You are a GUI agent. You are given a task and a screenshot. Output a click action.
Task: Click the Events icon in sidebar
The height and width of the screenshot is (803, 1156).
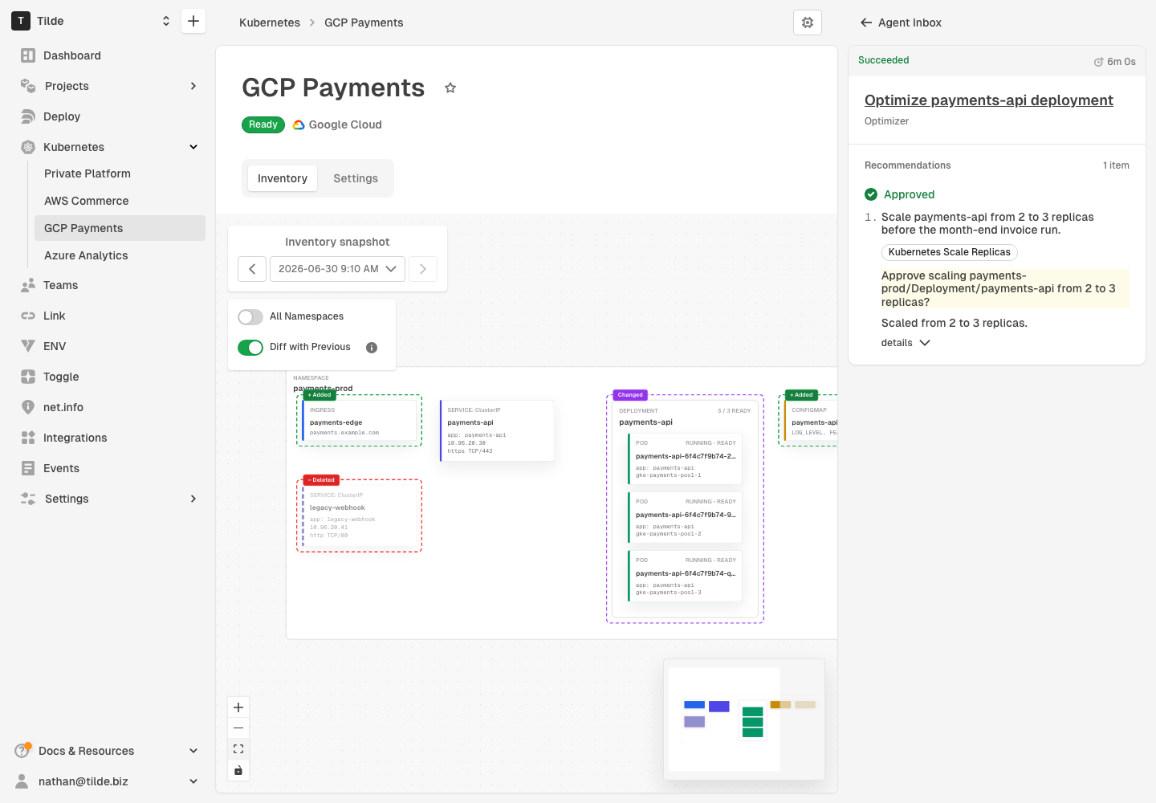click(x=28, y=468)
